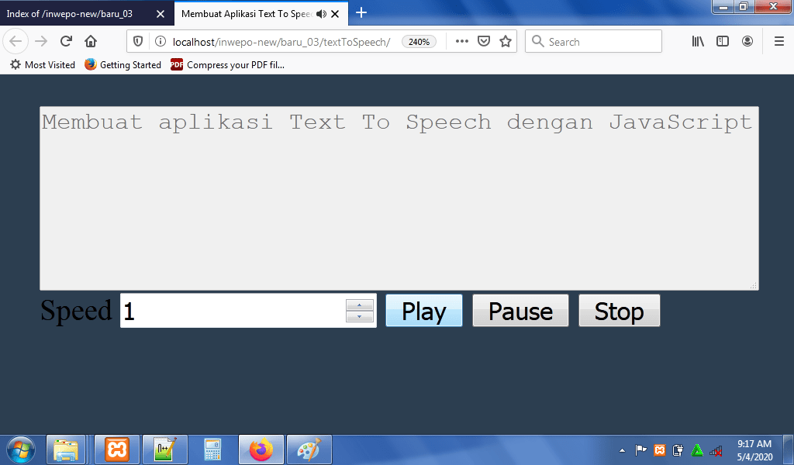Open XAMPP control panel from taskbar
The width and height of the screenshot is (794, 465).
pyautogui.click(x=117, y=449)
